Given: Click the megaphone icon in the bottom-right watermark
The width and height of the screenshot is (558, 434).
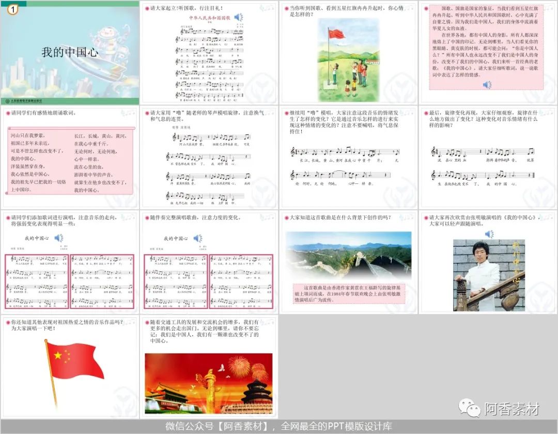Looking at the screenshot, I should point(471,408).
